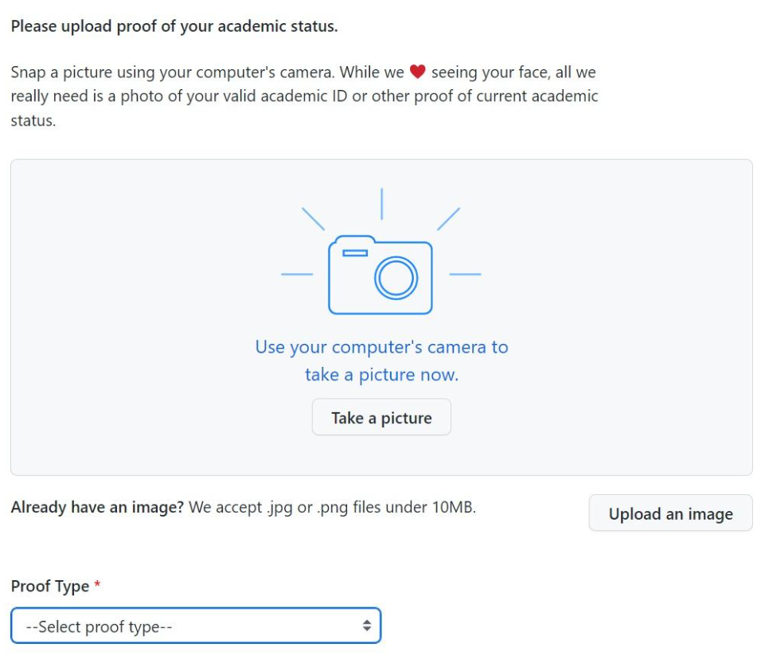This screenshot has height=659, width=769.
Task: Click the Upload an image button
Action: tap(671, 513)
